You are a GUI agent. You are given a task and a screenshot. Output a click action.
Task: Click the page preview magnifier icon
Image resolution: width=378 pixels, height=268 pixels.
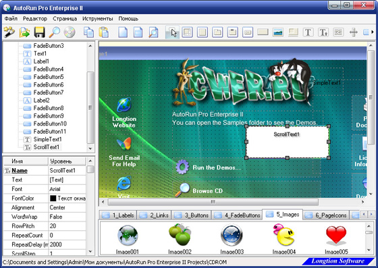point(153,32)
